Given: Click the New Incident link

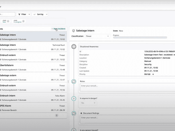Looking at the screenshot, I should click(59, 29).
